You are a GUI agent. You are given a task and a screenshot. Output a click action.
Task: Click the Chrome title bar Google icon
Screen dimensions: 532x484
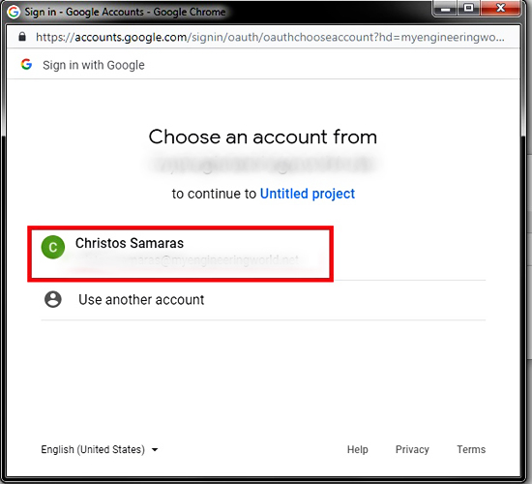tap(14, 12)
